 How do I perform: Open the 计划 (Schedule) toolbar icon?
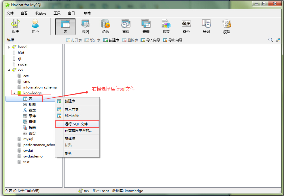(206, 26)
